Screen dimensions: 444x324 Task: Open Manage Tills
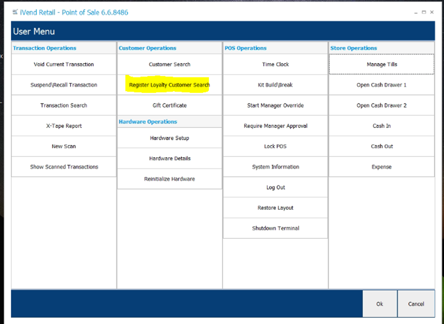pyautogui.click(x=382, y=64)
